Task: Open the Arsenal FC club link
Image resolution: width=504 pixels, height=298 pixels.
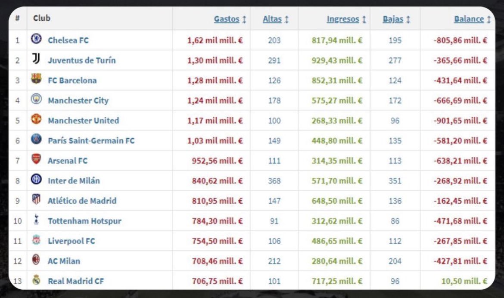Action: (x=68, y=161)
